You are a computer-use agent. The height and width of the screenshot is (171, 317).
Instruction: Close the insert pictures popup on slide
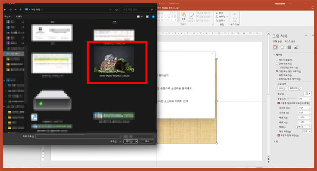click(x=212, y=54)
